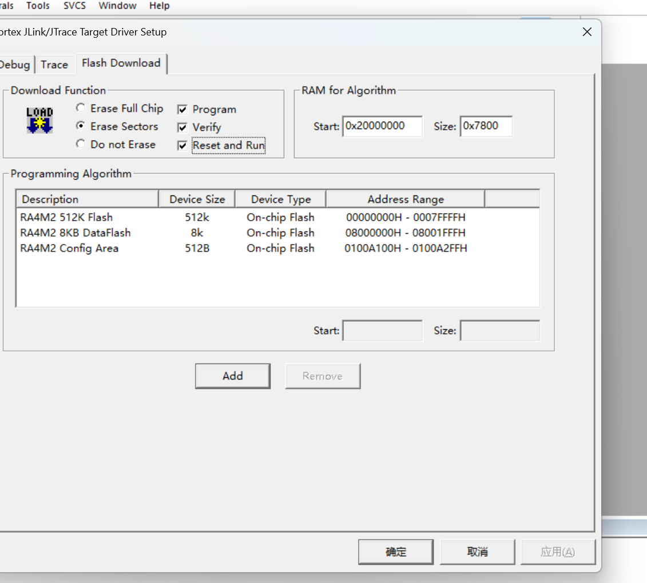Viewport: 647px width, 583px height.
Task: Click the LOAD flash download icon
Action: click(x=39, y=120)
